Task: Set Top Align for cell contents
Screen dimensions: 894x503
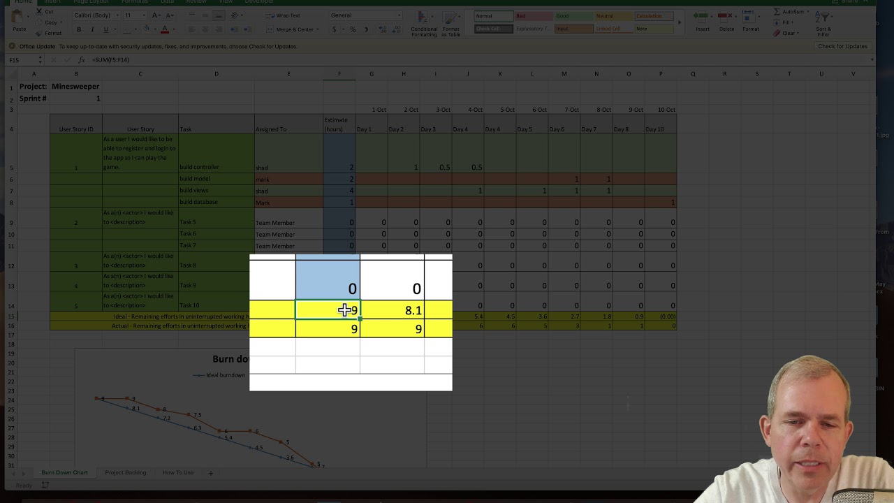Action: pyautogui.click(x=191, y=15)
